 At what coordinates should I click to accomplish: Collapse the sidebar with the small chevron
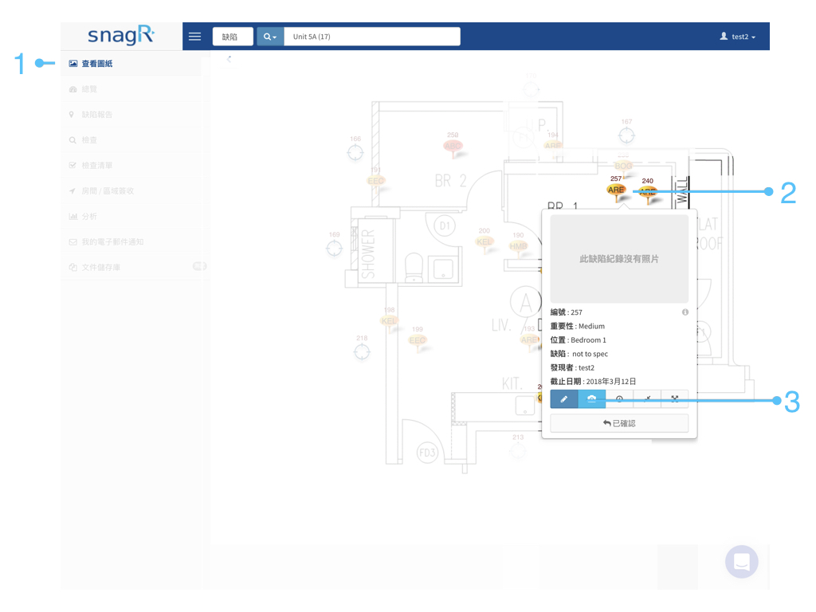(x=229, y=59)
